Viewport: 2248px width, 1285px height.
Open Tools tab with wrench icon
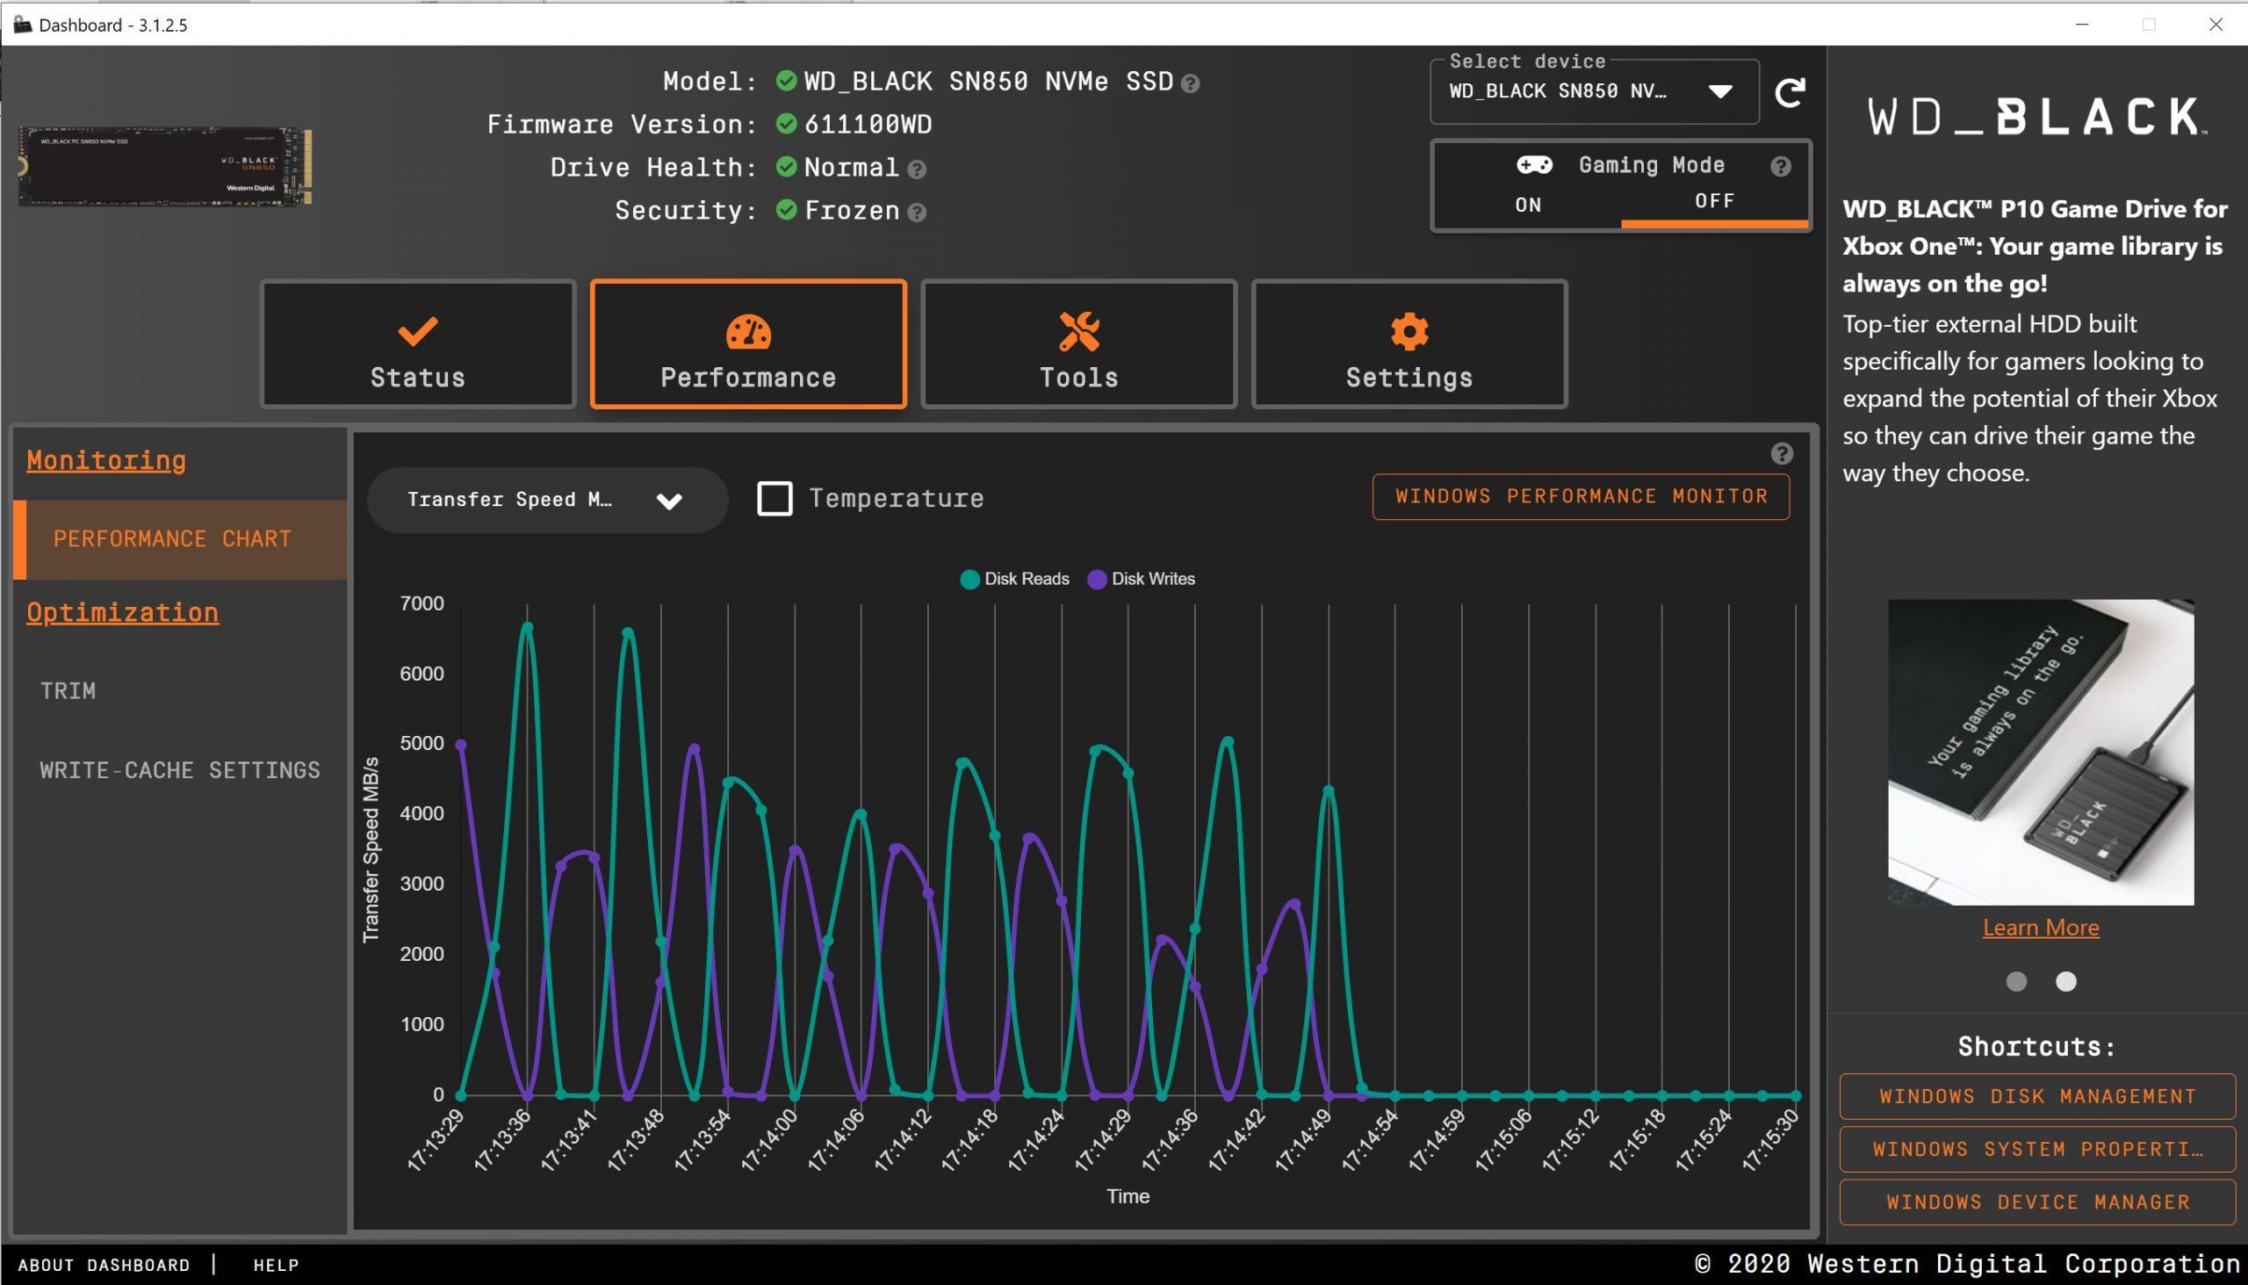[x=1078, y=345]
